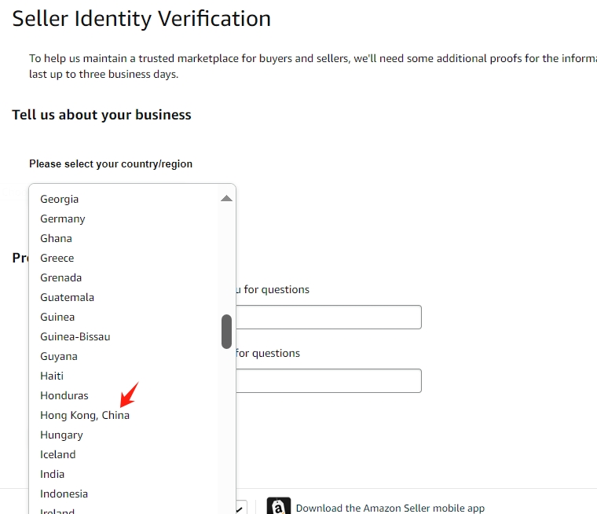Choose Grenada from country list
597x514 pixels.
tap(61, 277)
